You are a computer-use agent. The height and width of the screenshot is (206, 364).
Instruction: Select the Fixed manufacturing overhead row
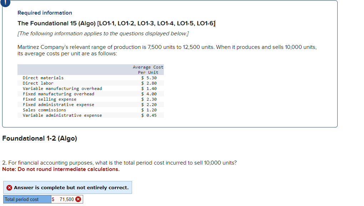89,94
